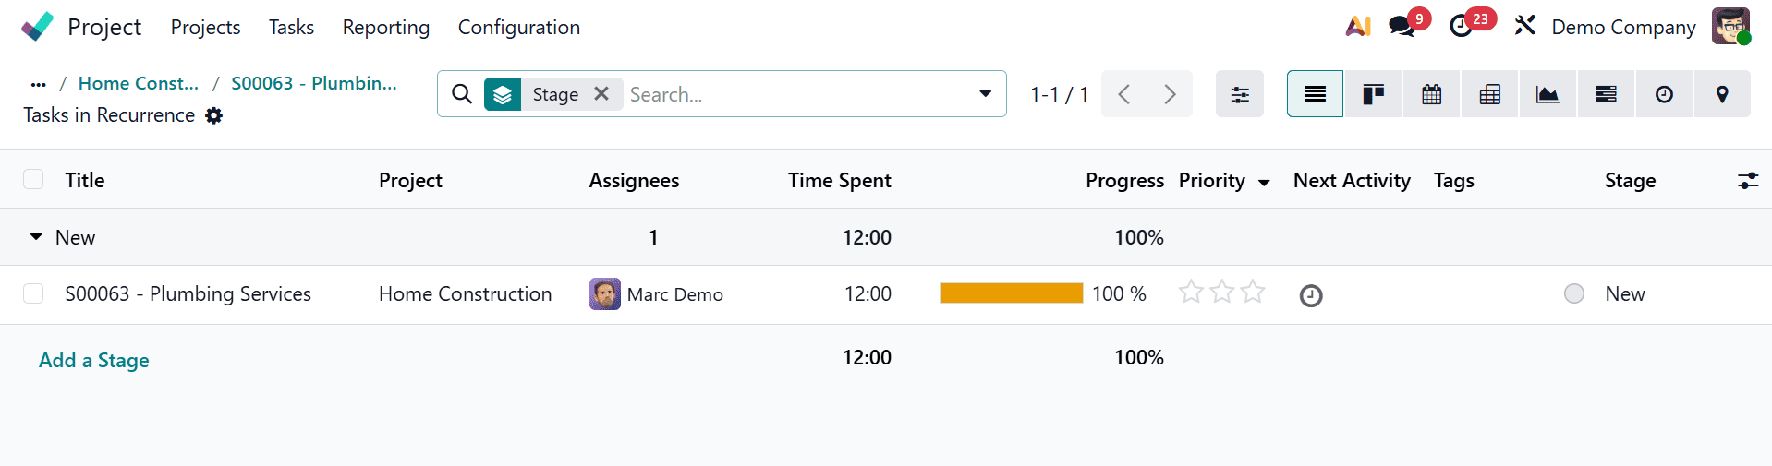The width and height of the screenshot is (1772, 466).
Task: Open optional columns adjust icon
Action: (1748, 181)
